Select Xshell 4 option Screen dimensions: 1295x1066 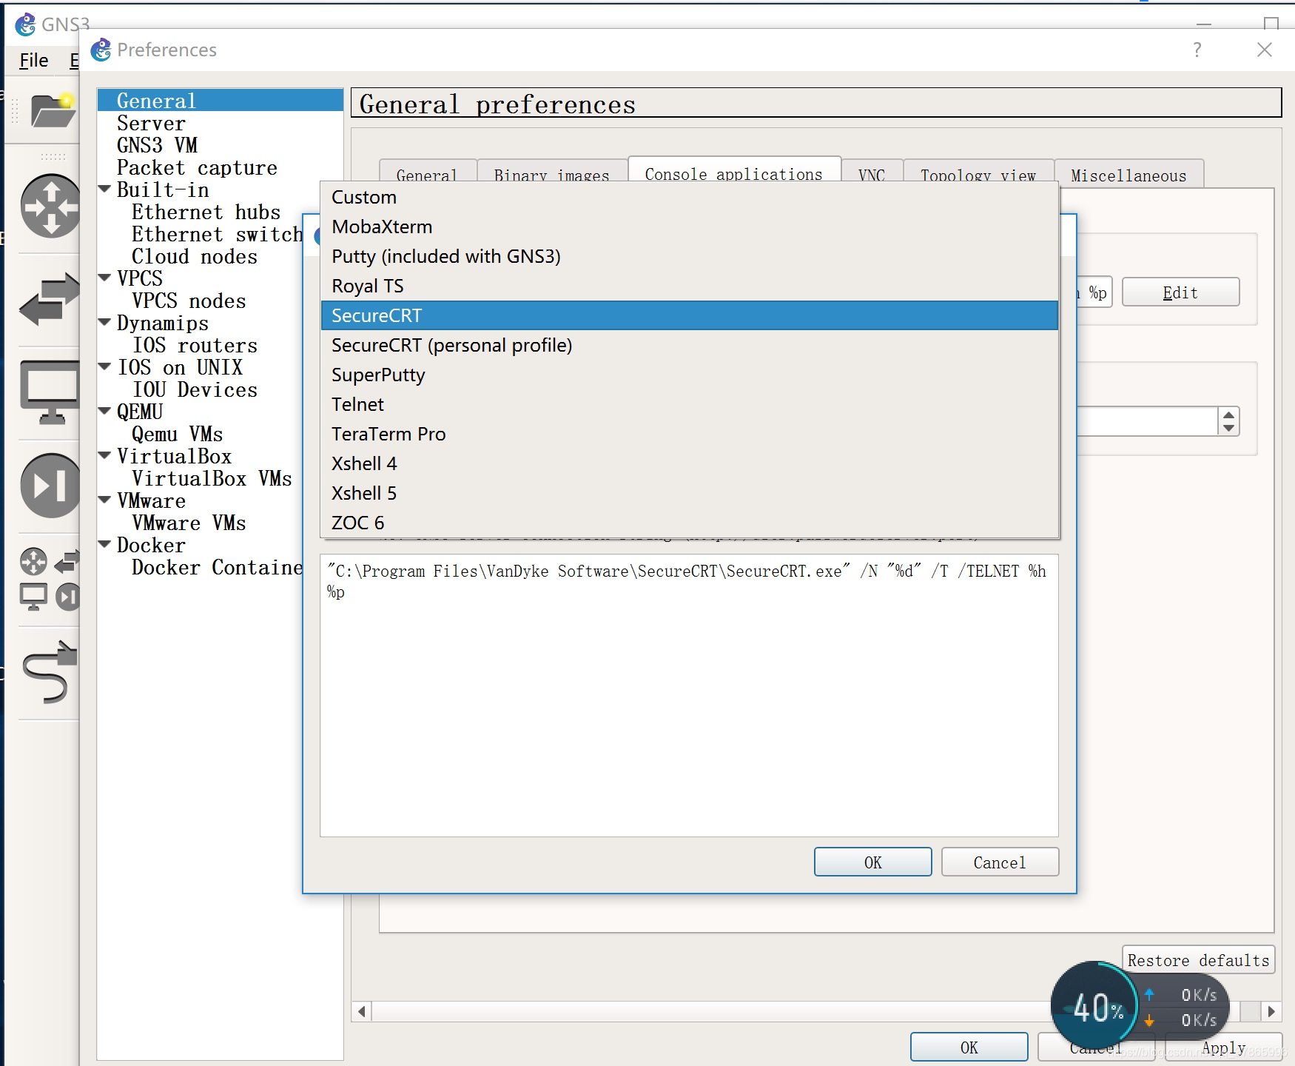[x=690, y=463]
